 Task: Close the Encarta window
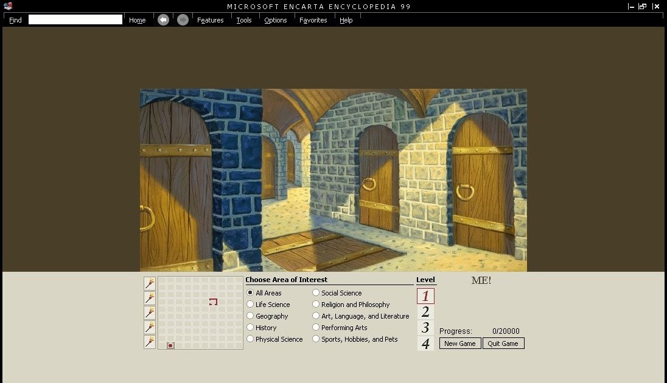pos(656,6)
